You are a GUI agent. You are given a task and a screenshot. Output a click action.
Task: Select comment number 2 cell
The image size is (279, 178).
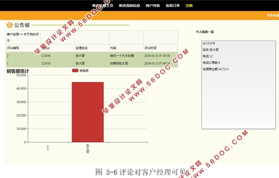(x=7, y=56)
